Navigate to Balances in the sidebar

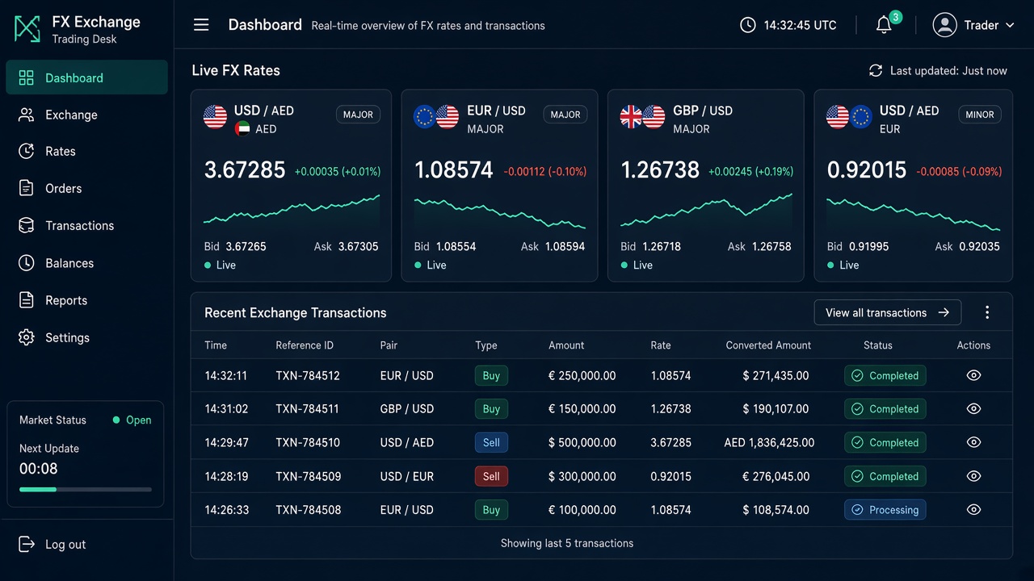click(86, 263)
